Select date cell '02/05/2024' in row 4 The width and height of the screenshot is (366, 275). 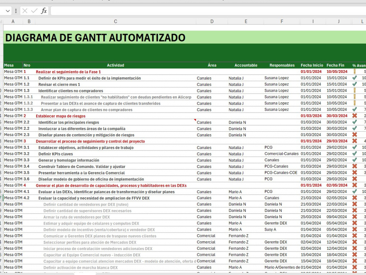pyautogui.click(x=337, y=185)
